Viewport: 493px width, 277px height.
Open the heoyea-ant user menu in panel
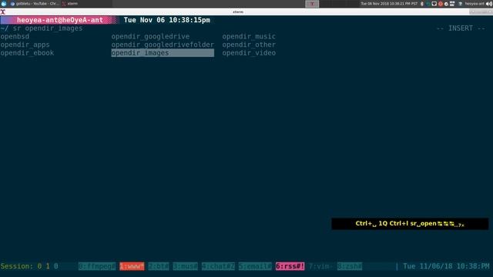point(475,4)
